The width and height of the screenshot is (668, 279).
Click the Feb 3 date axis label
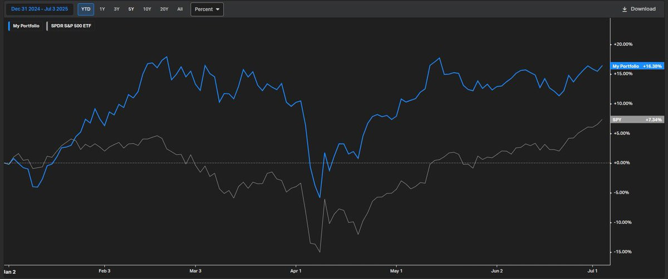(104, 271)
